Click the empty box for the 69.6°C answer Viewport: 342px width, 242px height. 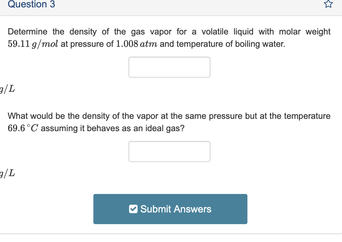(169, 151)
